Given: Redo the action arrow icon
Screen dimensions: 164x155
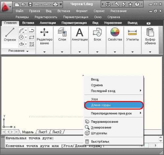Looking at the screenshot, I should tap(46, 5).
